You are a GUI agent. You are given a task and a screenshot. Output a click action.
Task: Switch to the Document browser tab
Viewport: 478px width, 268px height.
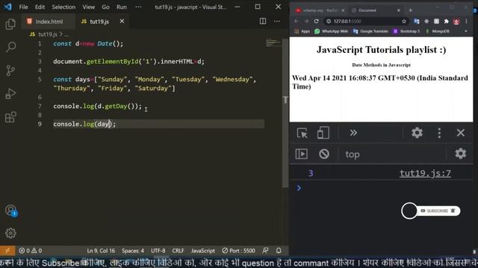pos(376,10)
